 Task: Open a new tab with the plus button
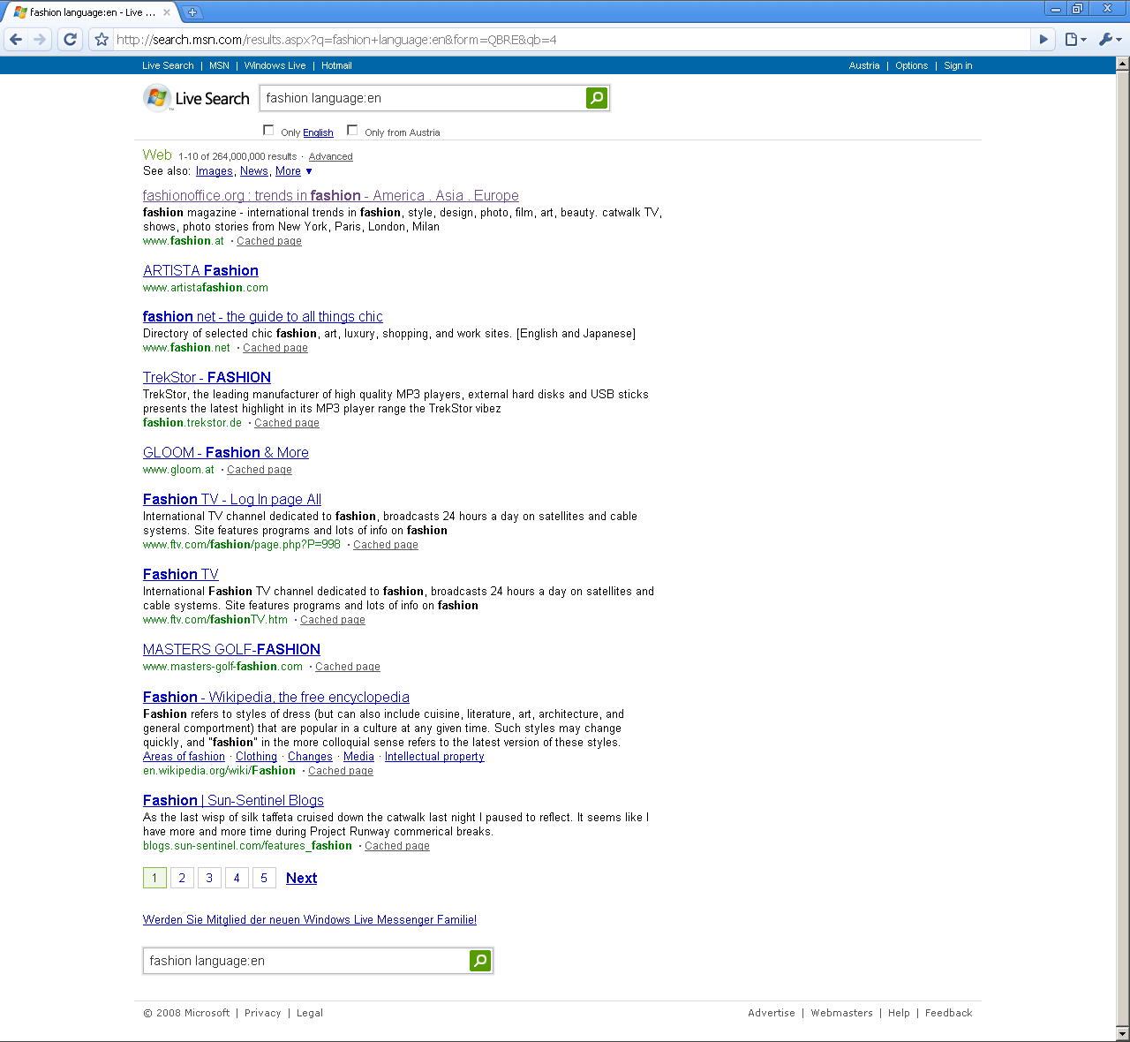pos(192,12)
